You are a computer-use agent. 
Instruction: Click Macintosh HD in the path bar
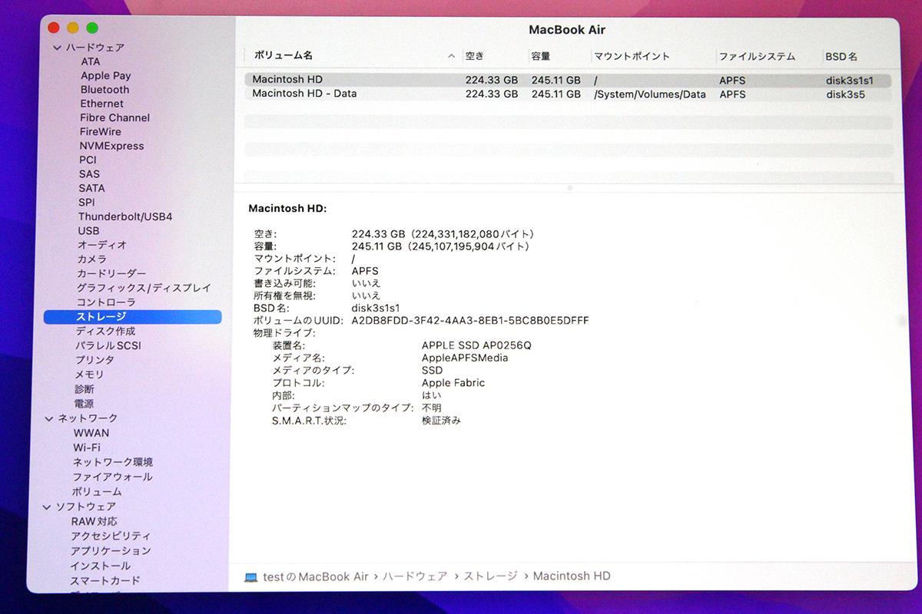click(572, 576)
